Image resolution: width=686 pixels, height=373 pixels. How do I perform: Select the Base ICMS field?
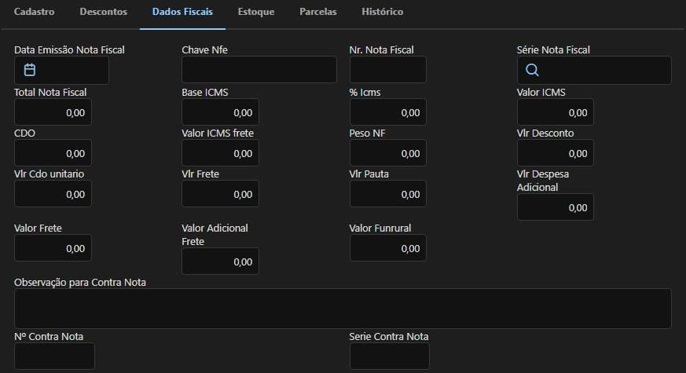(x=220, y=112)
